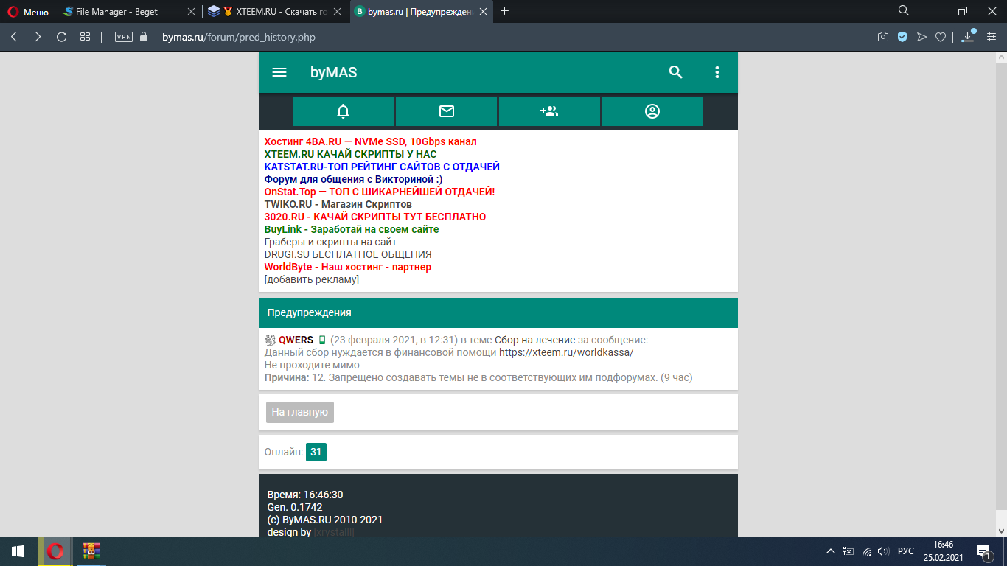Click the browser reload page button
1007x566 pixels.
point(62,37)
